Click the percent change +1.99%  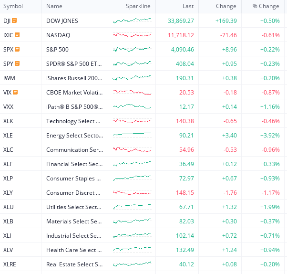point(270,207)
